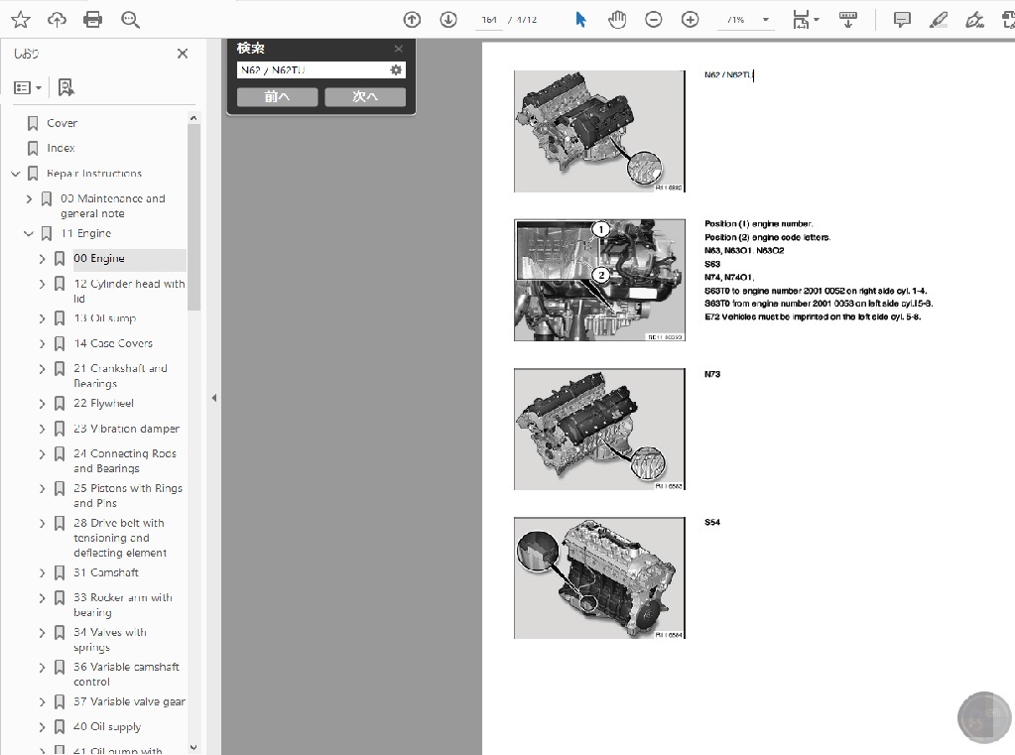Expand 12 Cylinder head with lid
Image resolution: width=1015 pixels, height=755 pixels.
coord(42,285)
